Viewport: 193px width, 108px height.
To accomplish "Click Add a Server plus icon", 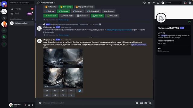I will click(4, 30).
